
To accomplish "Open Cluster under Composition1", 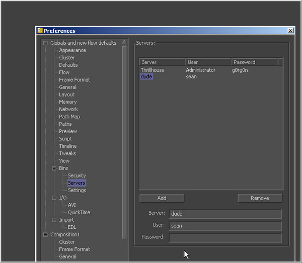I will (x=67, y=242).
